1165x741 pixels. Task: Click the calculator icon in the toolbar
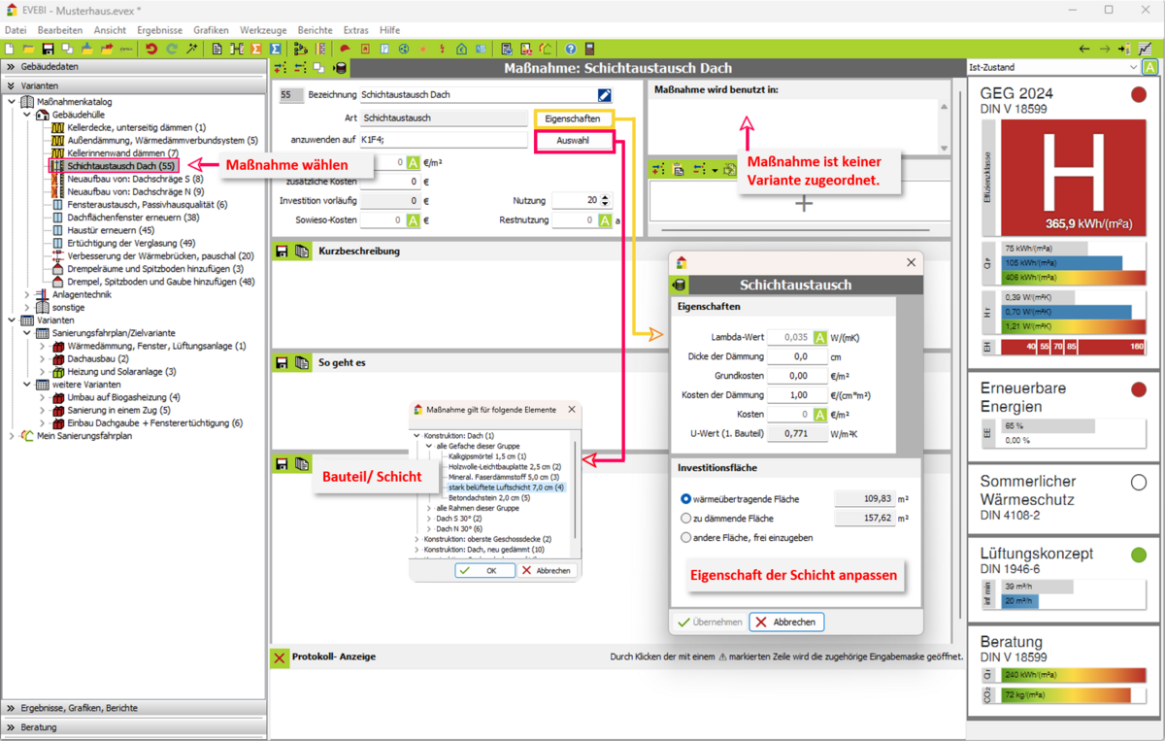(x=589, y=49)
